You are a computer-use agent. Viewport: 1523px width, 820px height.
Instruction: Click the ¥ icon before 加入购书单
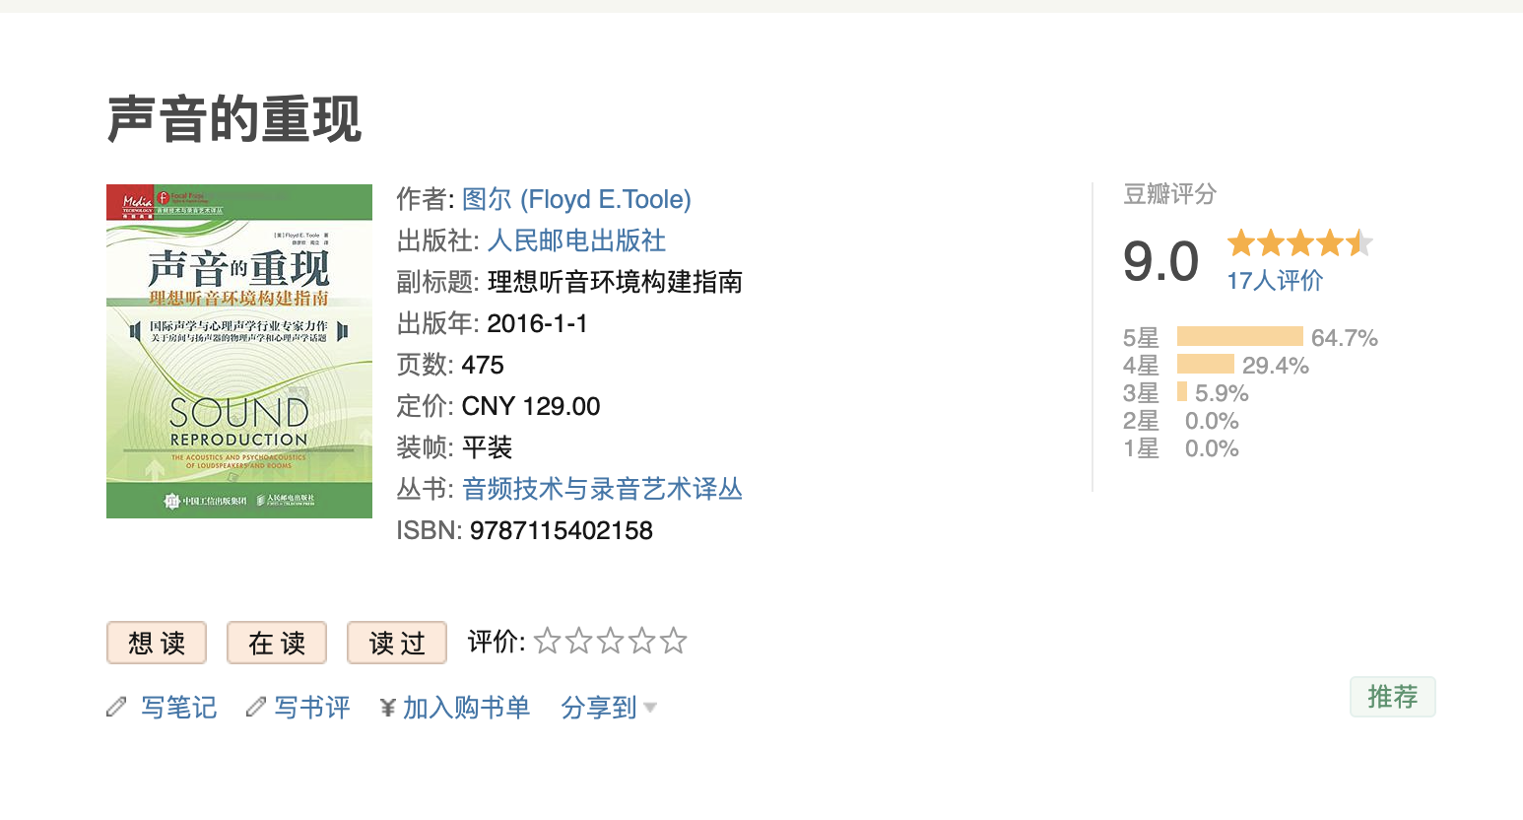tap(386, 707)
